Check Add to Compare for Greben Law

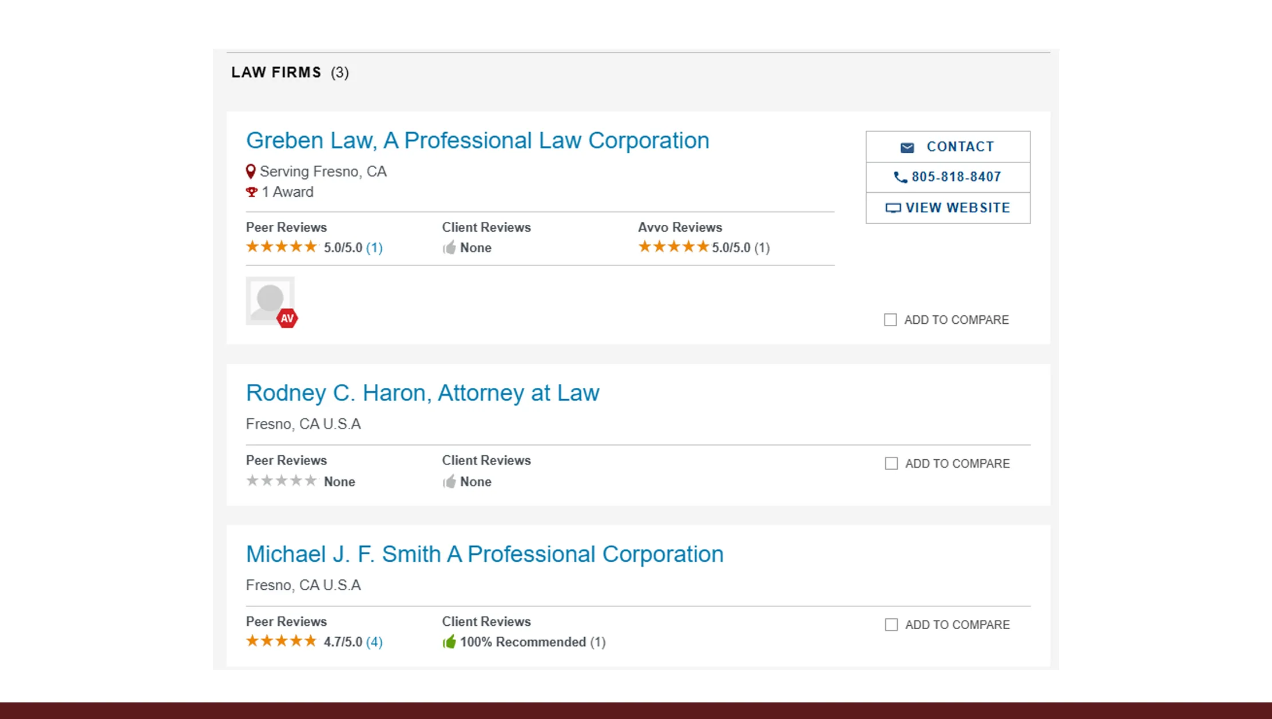pos(890,320)
